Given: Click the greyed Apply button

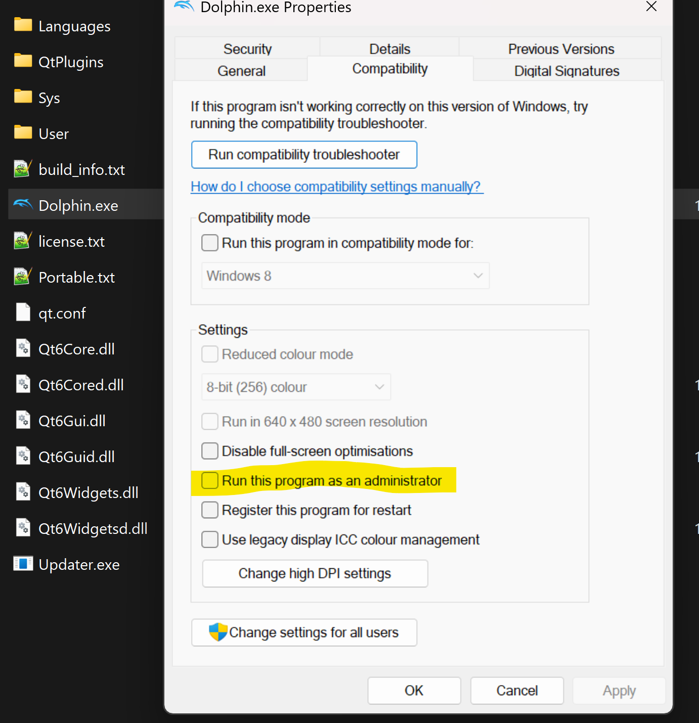Looking at the screenshot, I should (619, 691).
